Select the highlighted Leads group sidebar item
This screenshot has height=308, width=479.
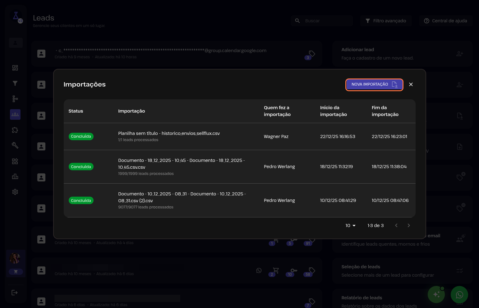[15, 114]
